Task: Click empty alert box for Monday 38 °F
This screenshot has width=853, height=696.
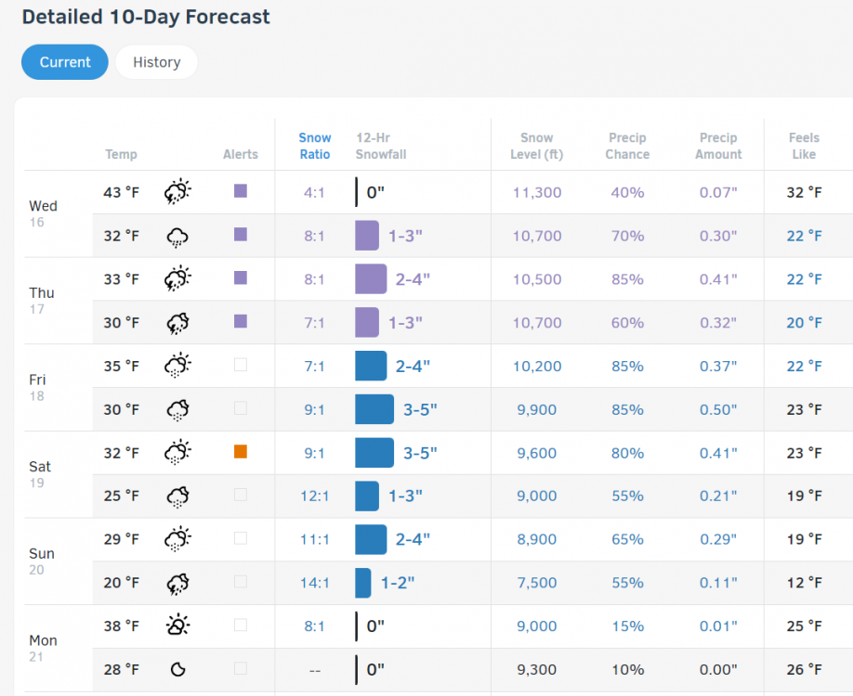Action: click(x=241, y=625)
